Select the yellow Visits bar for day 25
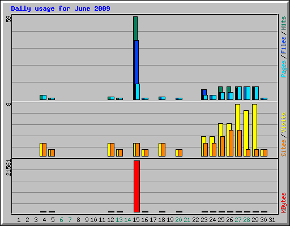 (x=220, y=130)
